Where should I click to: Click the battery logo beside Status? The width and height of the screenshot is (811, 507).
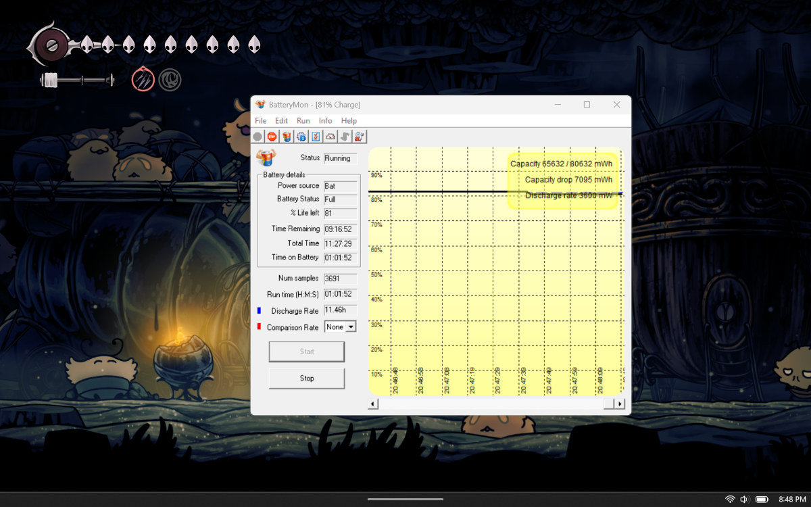pyautogui.click(x=267, y=158)
